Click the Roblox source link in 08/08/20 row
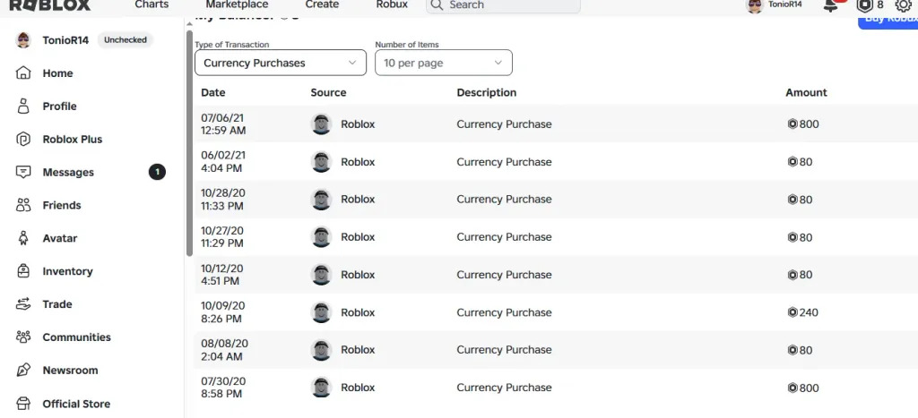Screen dimensions: 918x418 pos(358,350)
